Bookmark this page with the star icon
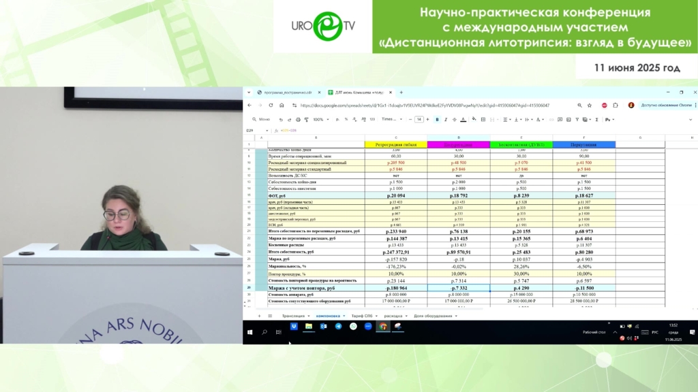Screen dimensions: 698x392 coord(590,105)
